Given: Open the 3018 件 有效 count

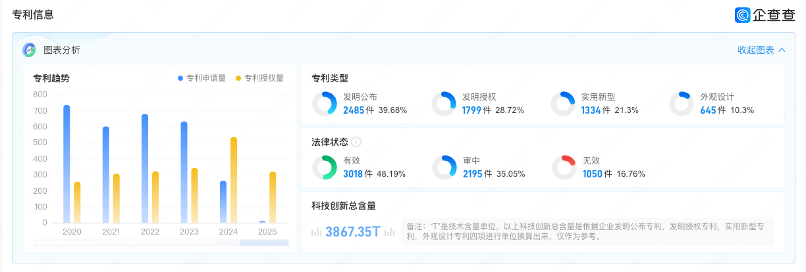Looking at the screenshot, I should coord(358,174).
